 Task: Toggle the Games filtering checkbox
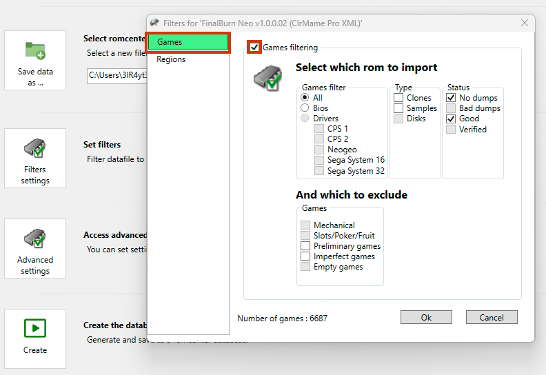point(254,47)
